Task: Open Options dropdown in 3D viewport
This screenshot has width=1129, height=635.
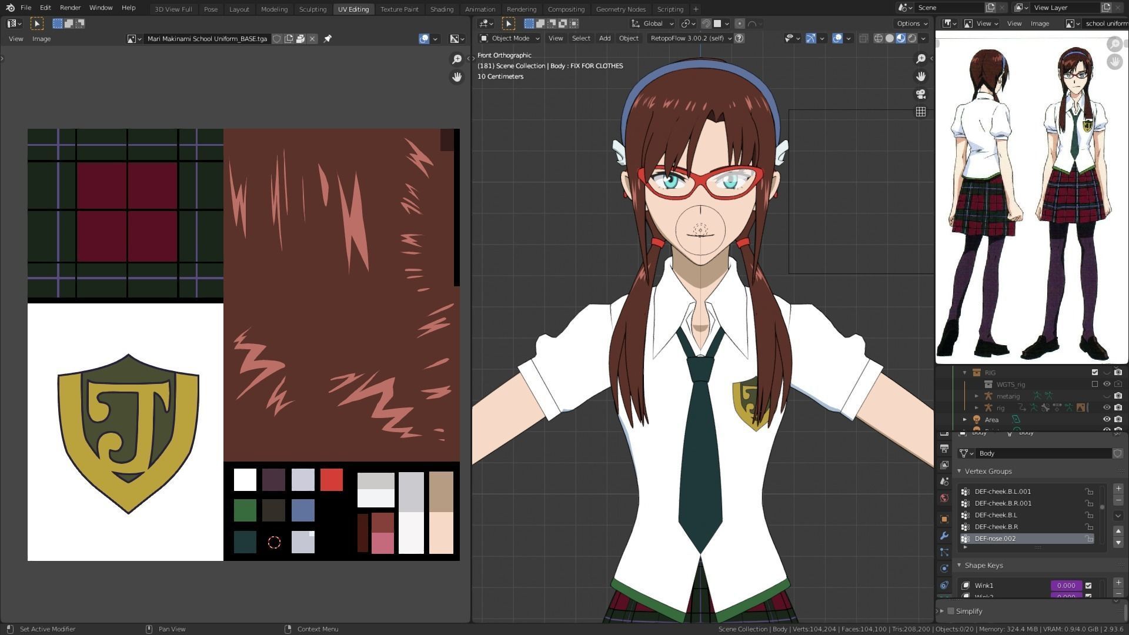Action: click(912, 24)
